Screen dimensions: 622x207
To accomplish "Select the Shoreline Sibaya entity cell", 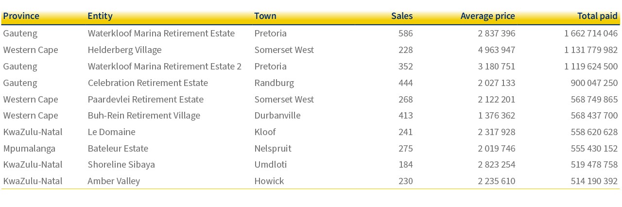I will 121,164.
